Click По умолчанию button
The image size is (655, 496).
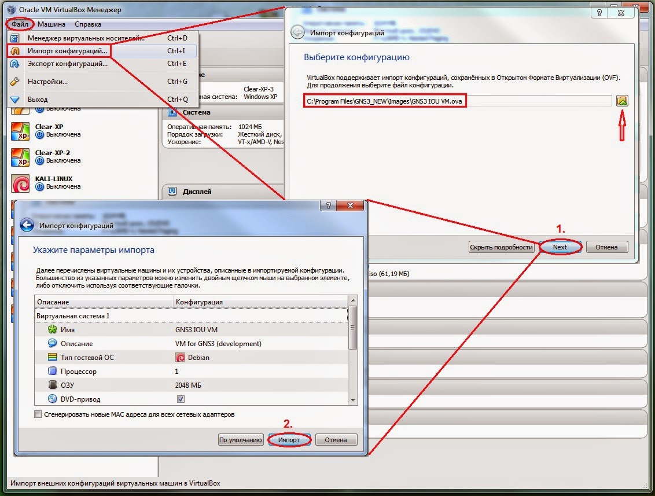(x=241, y=440)
